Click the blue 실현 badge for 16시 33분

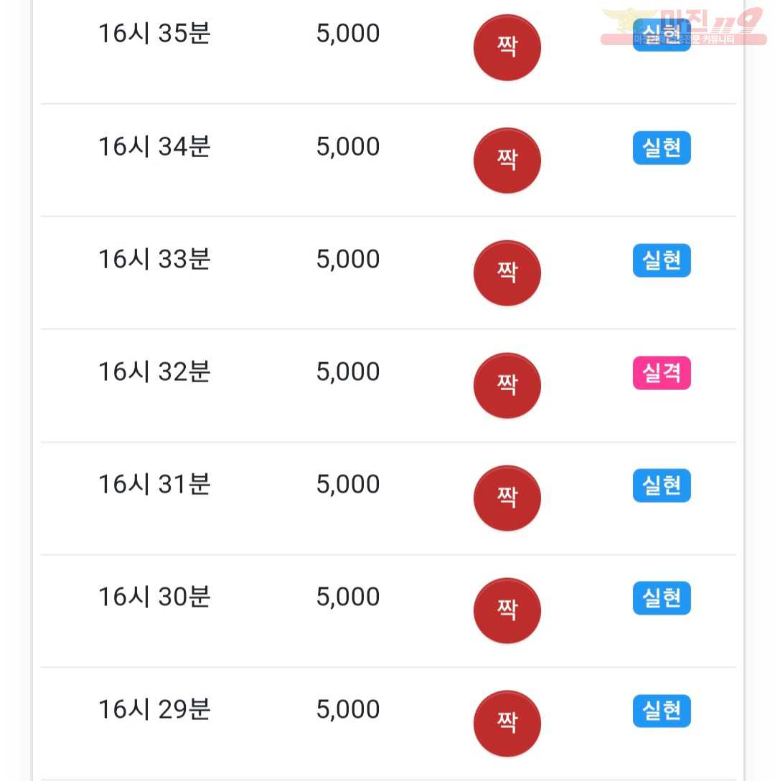662,260
